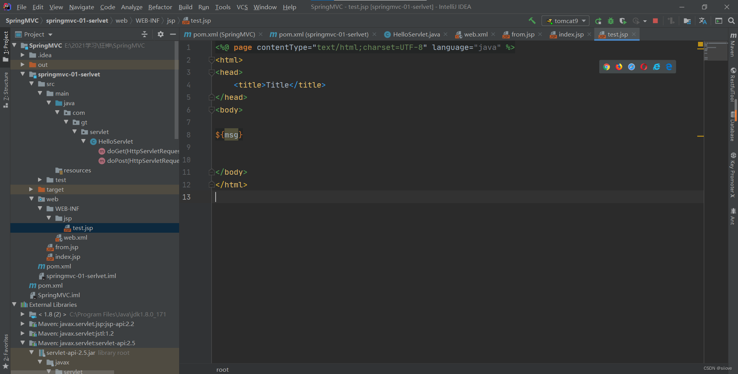738x374 pixels.
Task: Toggle the fold marker next to <head> on line 3
Action: [x=211, y=73]
